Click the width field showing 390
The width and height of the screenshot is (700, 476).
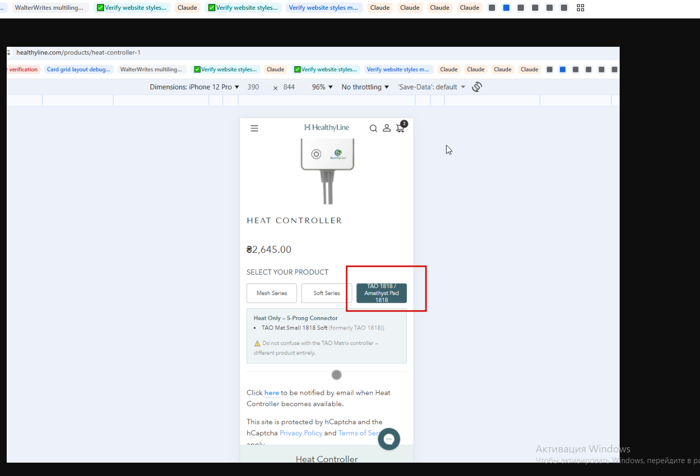[x=253, y=87]
